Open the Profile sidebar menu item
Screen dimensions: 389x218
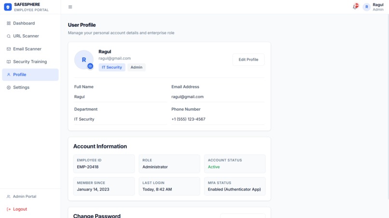pyautogui.click(x=30, y=75)
